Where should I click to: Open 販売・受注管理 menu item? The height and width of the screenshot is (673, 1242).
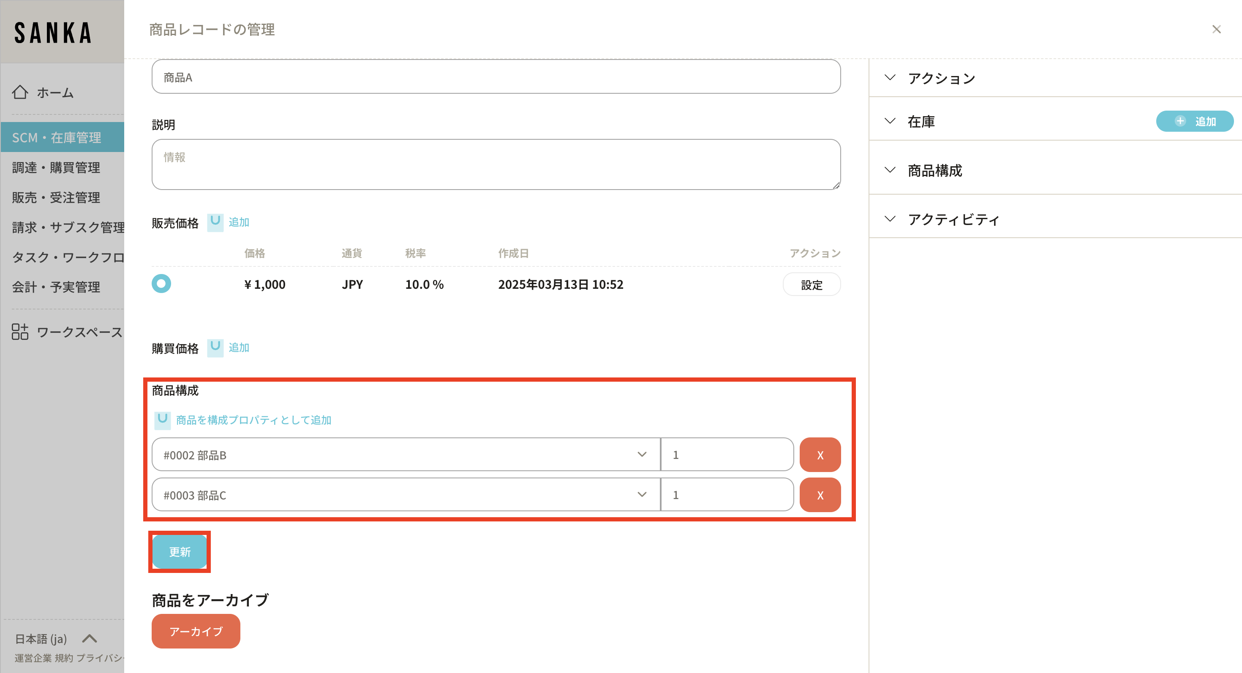pyautogui.click(x=57, y=198)
